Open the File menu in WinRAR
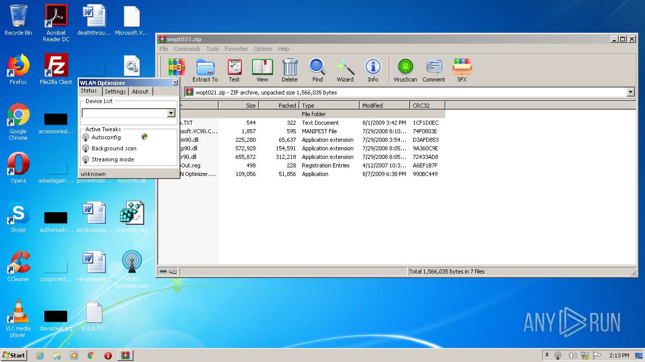The height and width of the screenshot is (362, 645). point(164,49)
